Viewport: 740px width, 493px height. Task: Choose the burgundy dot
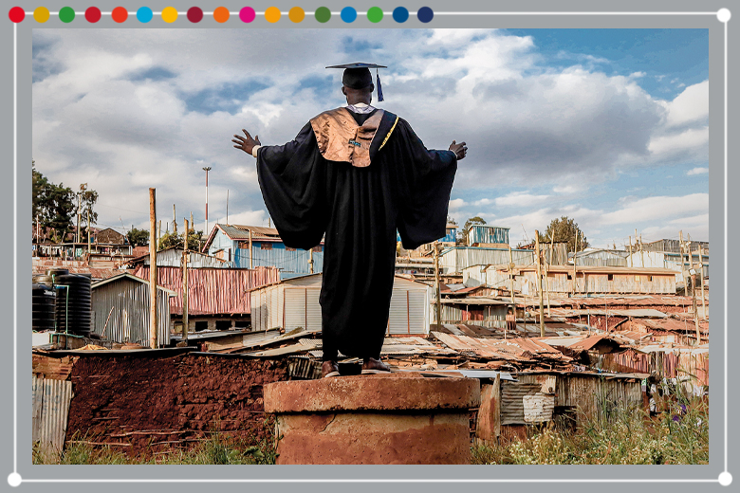coord(195,14)
